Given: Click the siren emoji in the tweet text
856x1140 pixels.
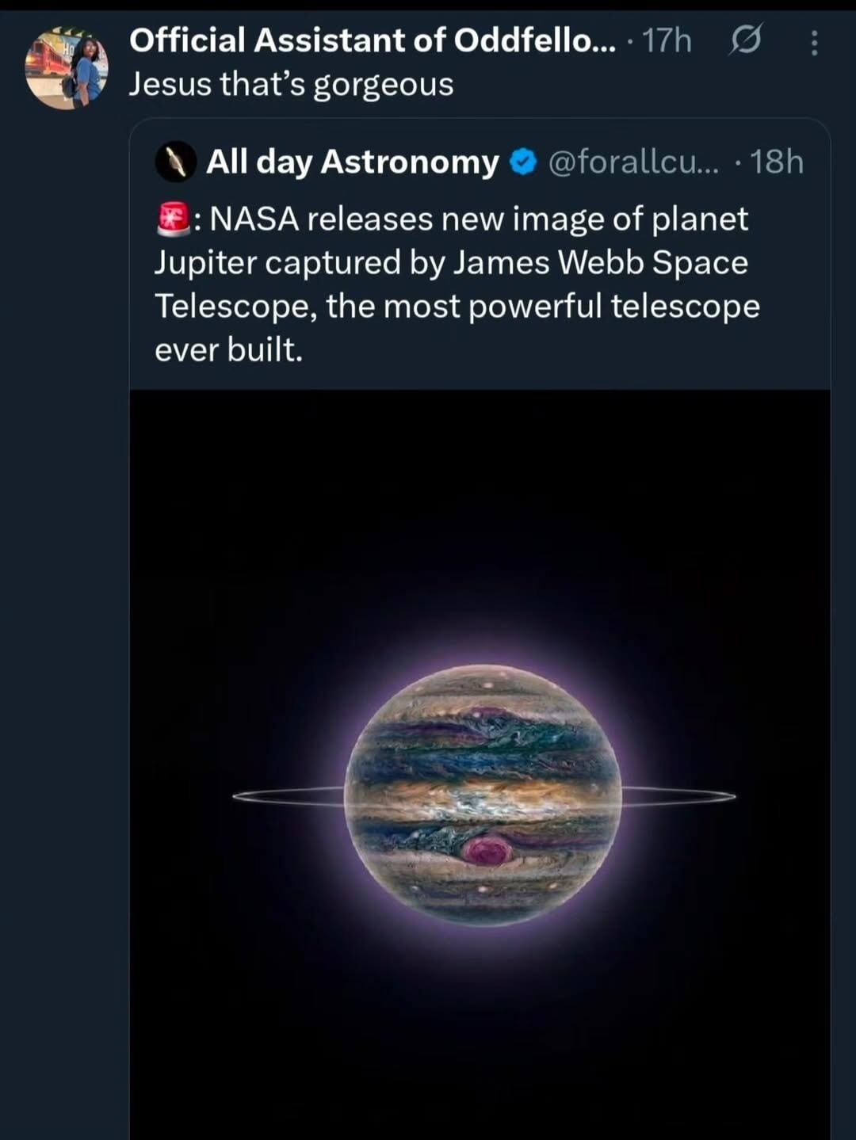Looking at the screenshot, I should (174, 215).
